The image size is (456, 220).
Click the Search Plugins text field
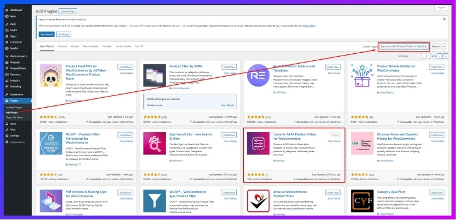pyautogui.click(x=404, y=47)
